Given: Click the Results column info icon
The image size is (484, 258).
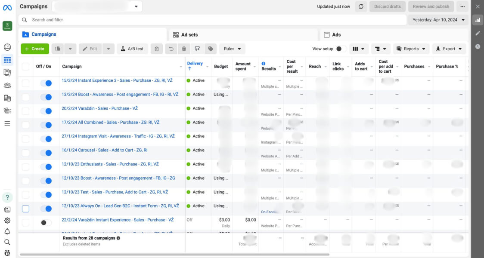Looking at the screenshot, I should tap(263, 64).
